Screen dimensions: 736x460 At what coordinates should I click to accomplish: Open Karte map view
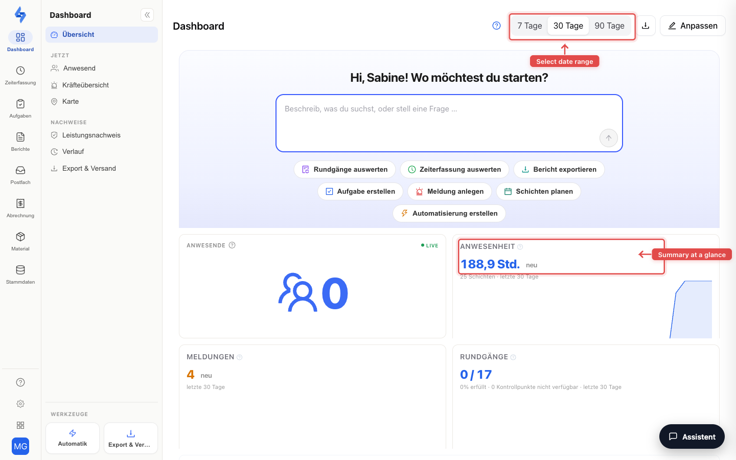pyautogui.click(x=102, y=102)
